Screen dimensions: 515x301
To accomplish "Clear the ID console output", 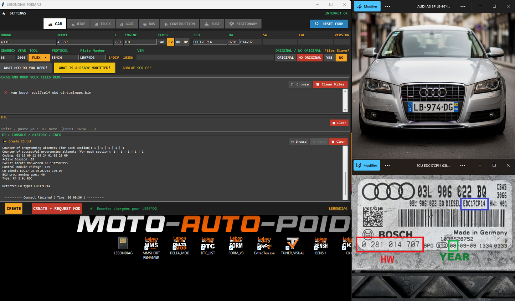I will pos(338,142).
